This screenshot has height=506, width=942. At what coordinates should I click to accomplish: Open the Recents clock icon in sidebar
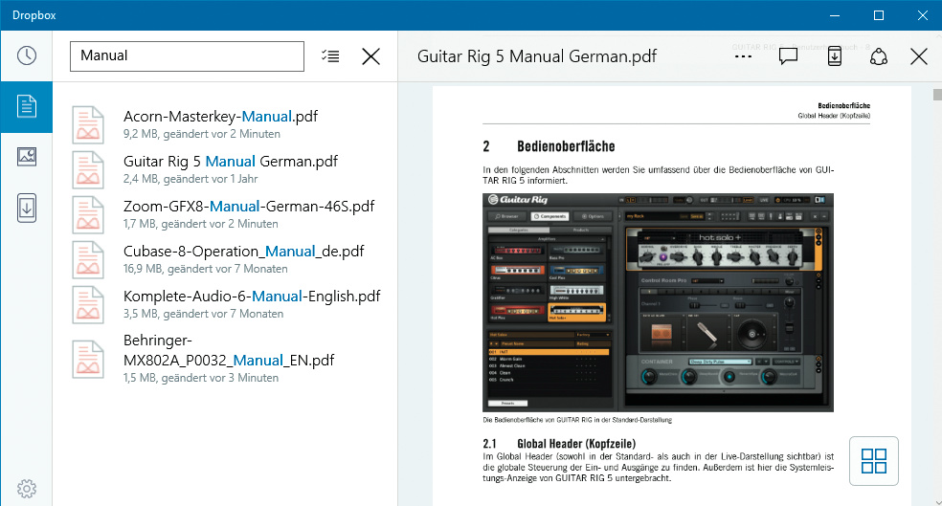click(26, 55)
